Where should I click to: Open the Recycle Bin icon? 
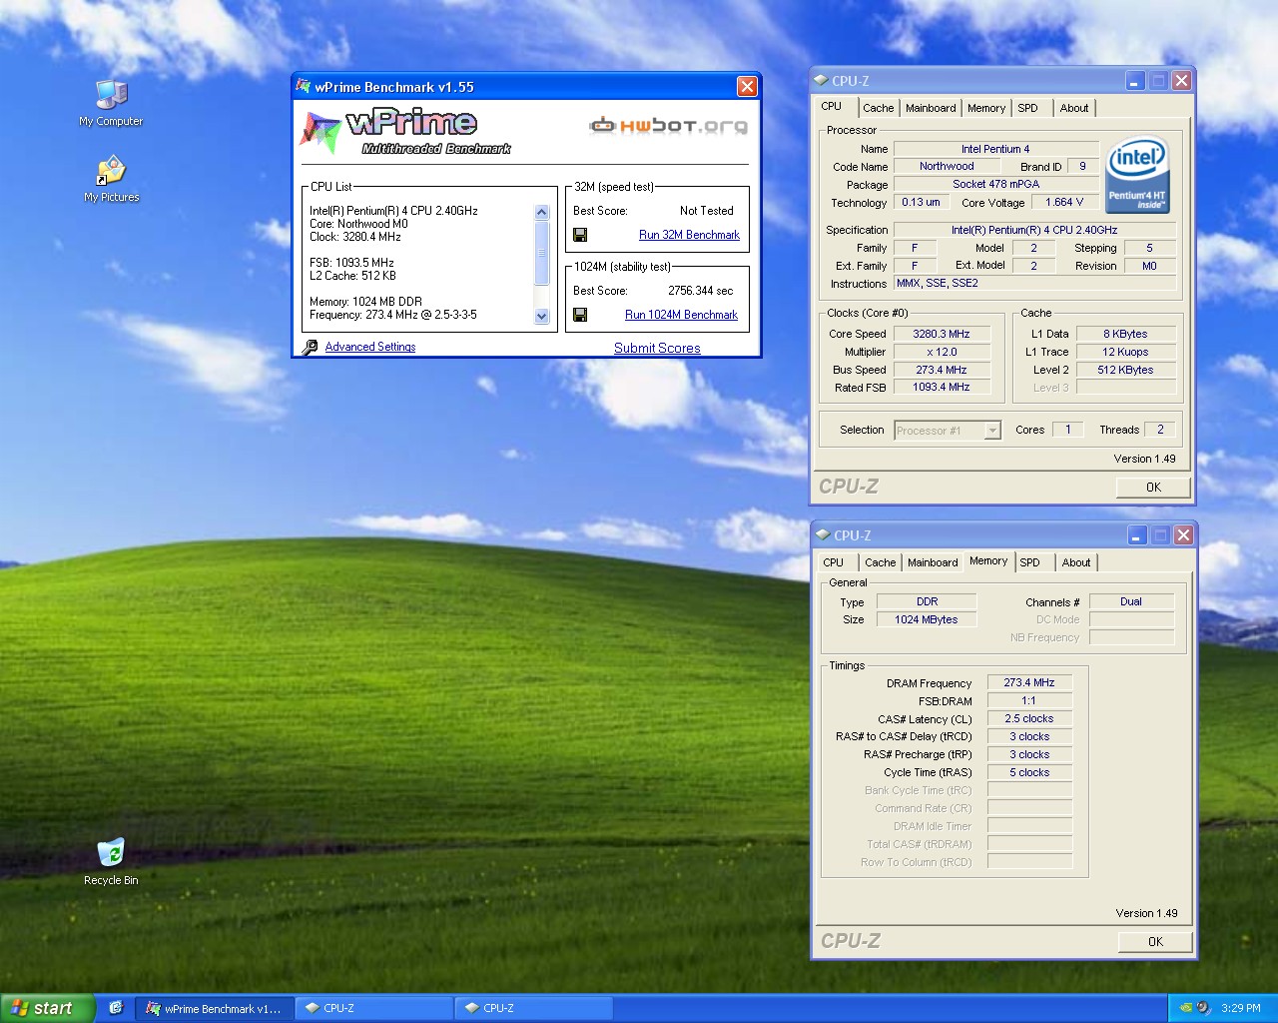pyautogui.click(x=111, y=862)
